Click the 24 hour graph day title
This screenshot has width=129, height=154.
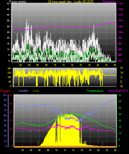point(71,2)
